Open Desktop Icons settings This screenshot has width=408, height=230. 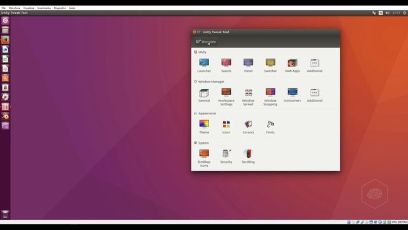[204, 158]
